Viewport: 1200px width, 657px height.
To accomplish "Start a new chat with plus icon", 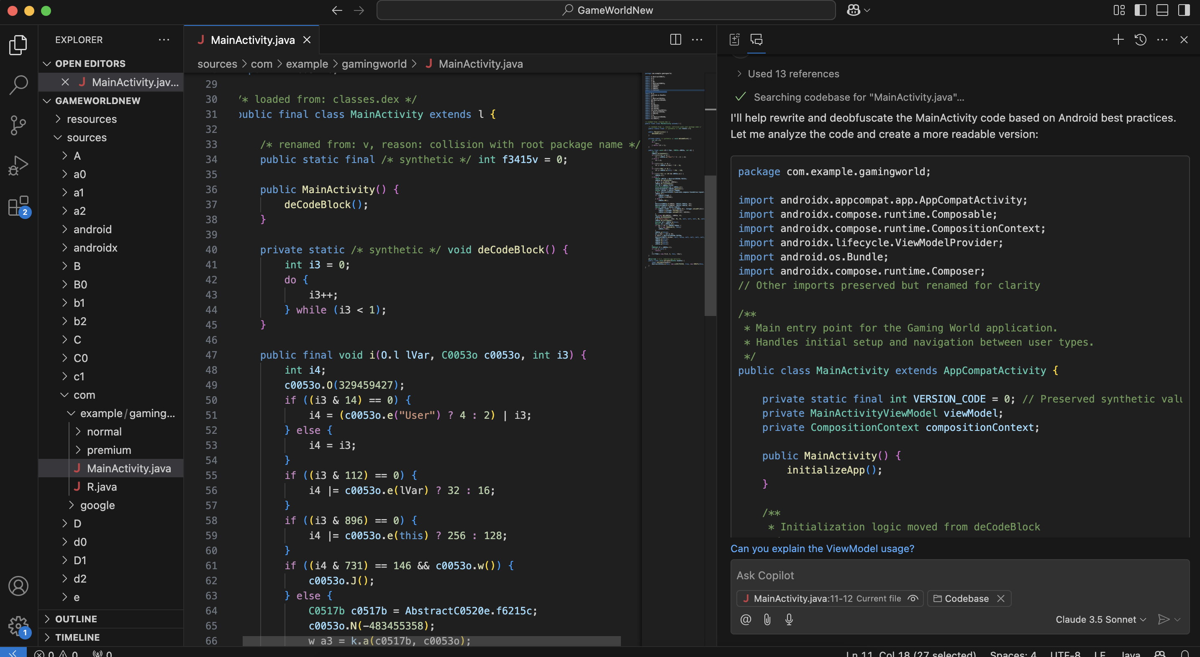I will 1118,40.
